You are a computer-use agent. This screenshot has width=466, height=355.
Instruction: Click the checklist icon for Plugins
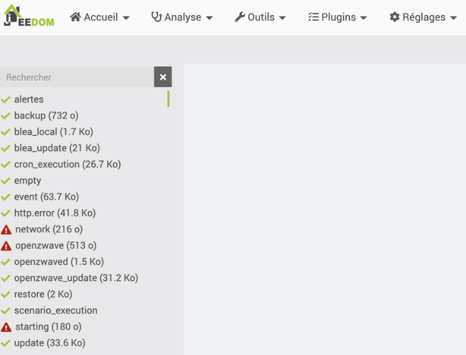[x=313, y=17]
